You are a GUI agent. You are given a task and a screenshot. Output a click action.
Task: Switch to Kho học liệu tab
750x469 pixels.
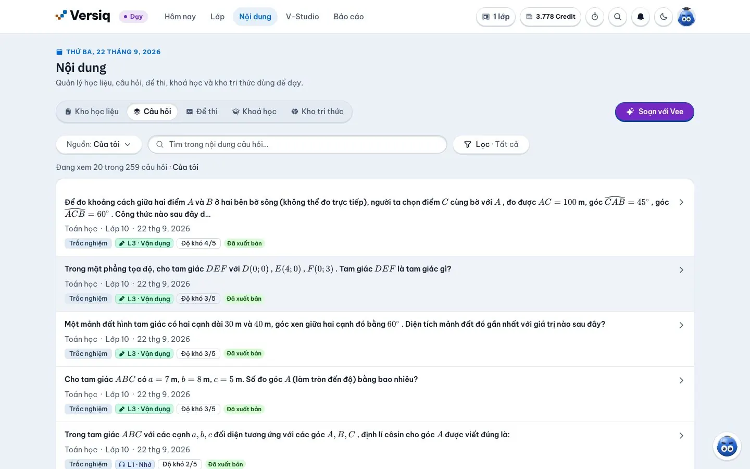click(92, 112)
